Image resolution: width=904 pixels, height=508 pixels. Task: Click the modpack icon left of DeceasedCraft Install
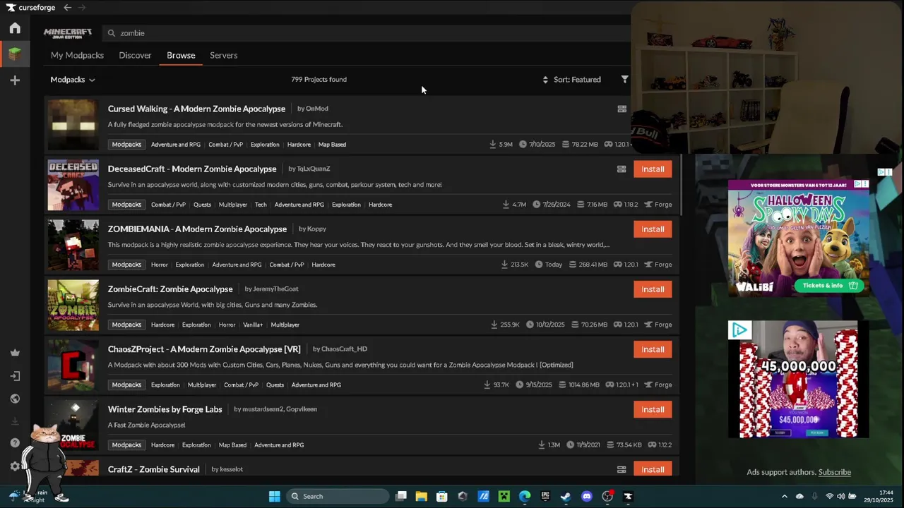coord(621,169)
